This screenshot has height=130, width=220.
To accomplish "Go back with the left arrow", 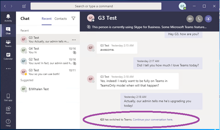I will coord(5,6).
